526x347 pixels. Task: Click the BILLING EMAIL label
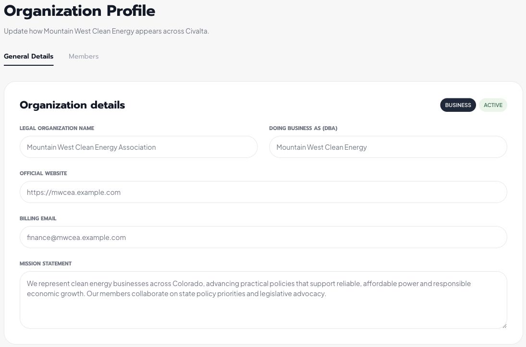click(38, 218)
